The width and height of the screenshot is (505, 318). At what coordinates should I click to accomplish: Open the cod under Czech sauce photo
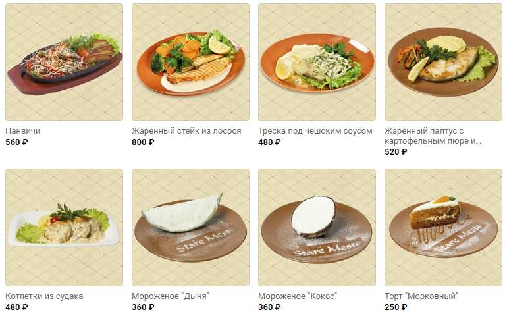(317, 62)
